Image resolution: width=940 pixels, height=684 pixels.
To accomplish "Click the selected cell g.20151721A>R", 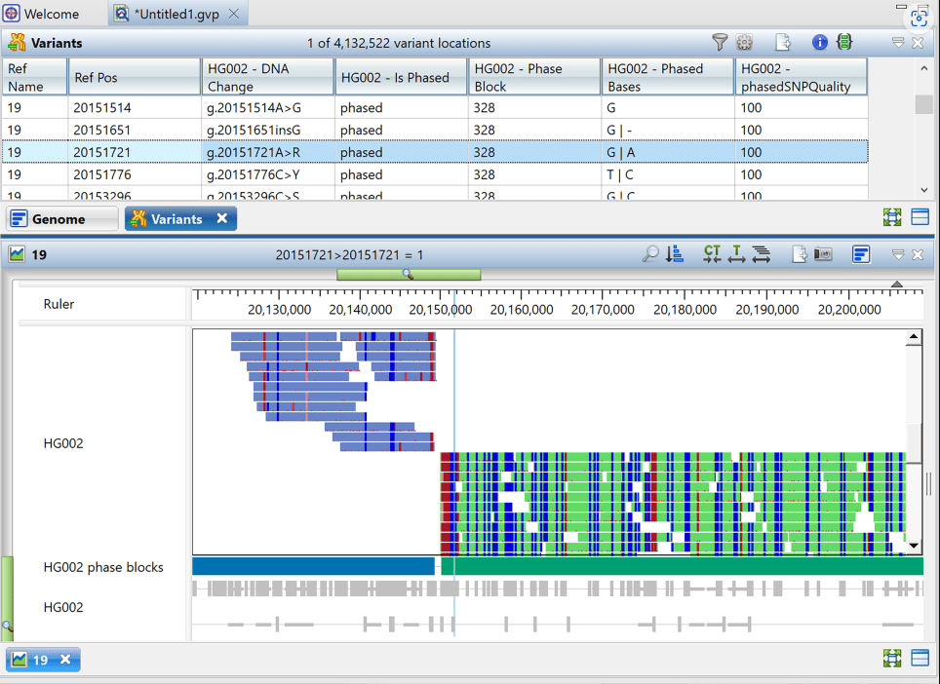I will pos(268,152).
